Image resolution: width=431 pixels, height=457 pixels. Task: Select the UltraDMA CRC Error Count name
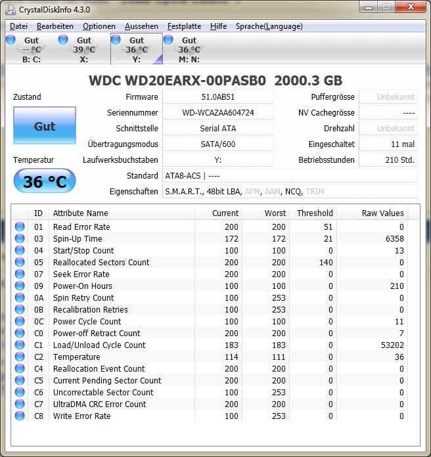pos(99,404)
